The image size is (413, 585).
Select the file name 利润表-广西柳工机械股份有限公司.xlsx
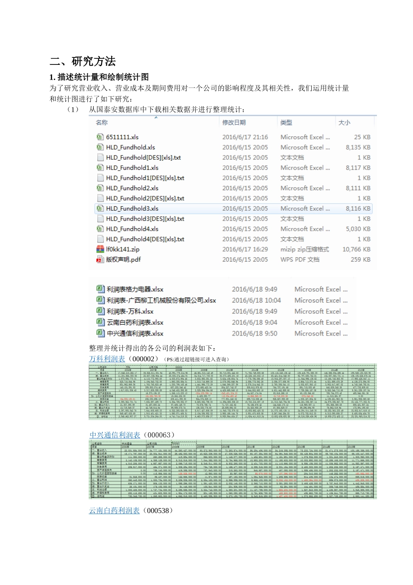[161, 300]
